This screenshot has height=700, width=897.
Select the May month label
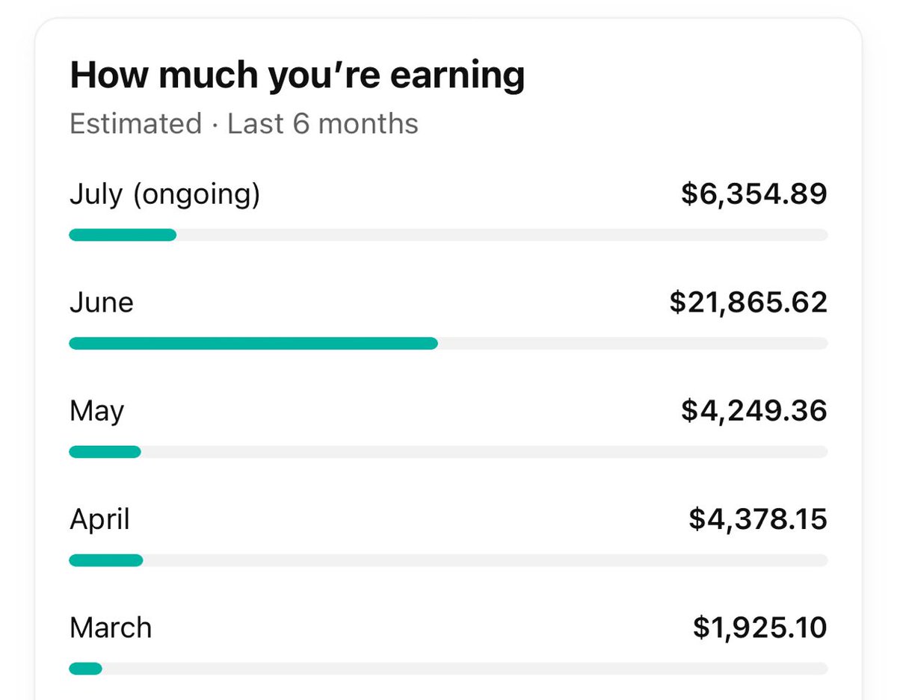(x=97, y=411)
